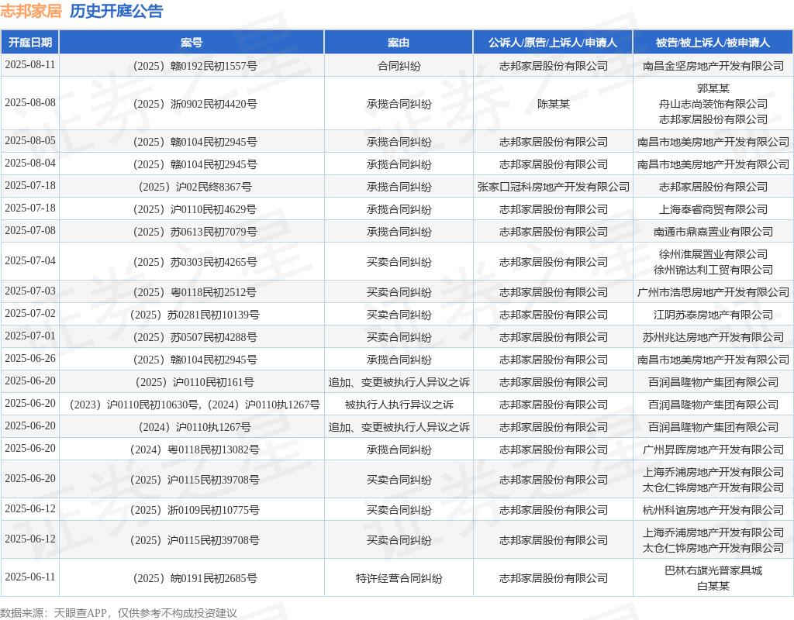The image size is (794, 620).
Task: Click the date 2025-08-04
Action: [x=30, y=163]
